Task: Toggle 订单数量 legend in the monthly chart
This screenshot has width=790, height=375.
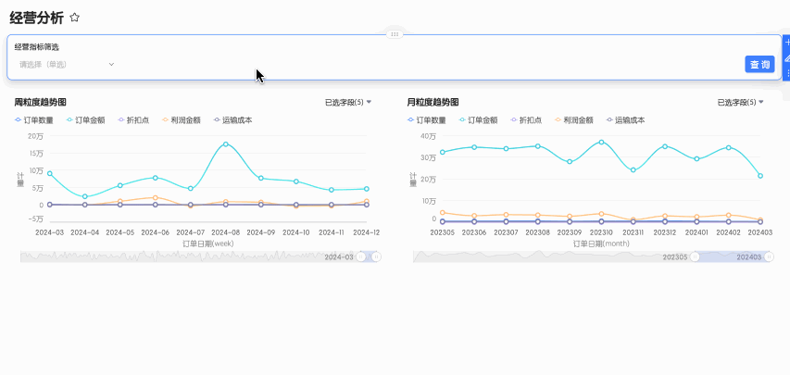Action: (x=426, y=120)
